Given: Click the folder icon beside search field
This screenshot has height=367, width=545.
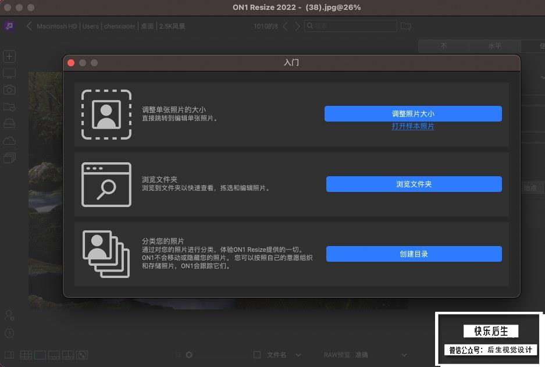Looking at the screenshot, I should tap(405, 26).
